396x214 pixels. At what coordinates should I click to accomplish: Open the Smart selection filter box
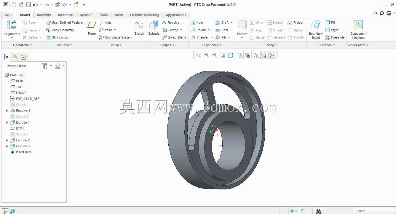[x=374, y=211]
